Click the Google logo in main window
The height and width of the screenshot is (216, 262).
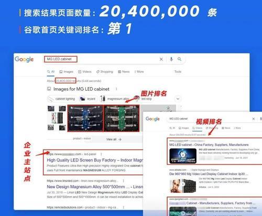click(24, 59)
